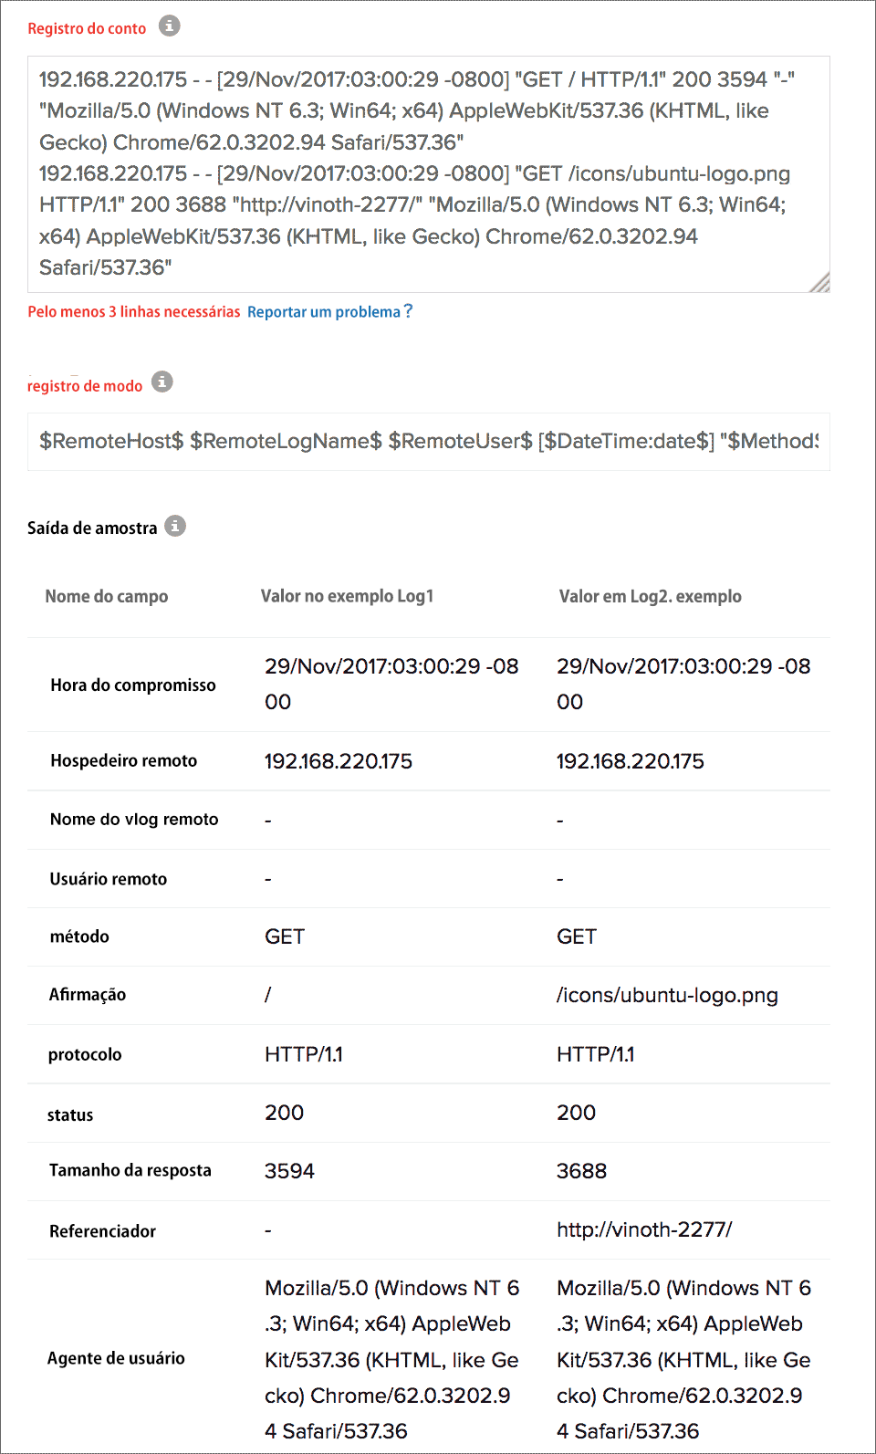This screenshot has width=876, height=1454.
Task: Click info icon beside Registro do conto
Action: (x=169, y=26)
